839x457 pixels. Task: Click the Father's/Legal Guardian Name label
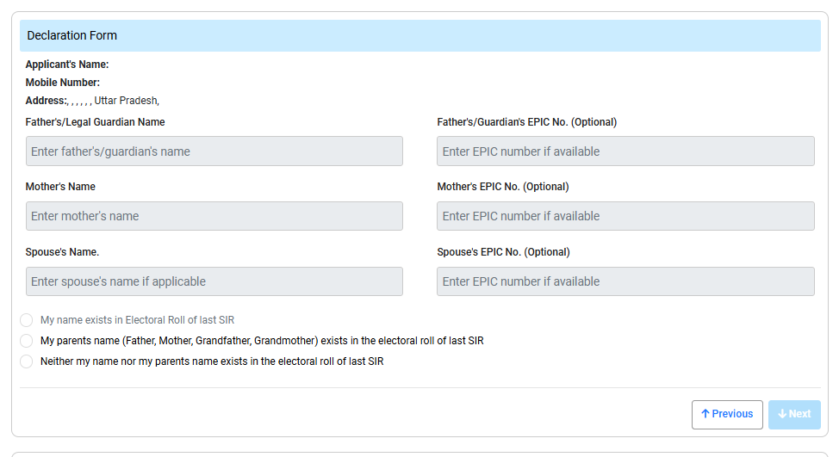coord(96,122)
